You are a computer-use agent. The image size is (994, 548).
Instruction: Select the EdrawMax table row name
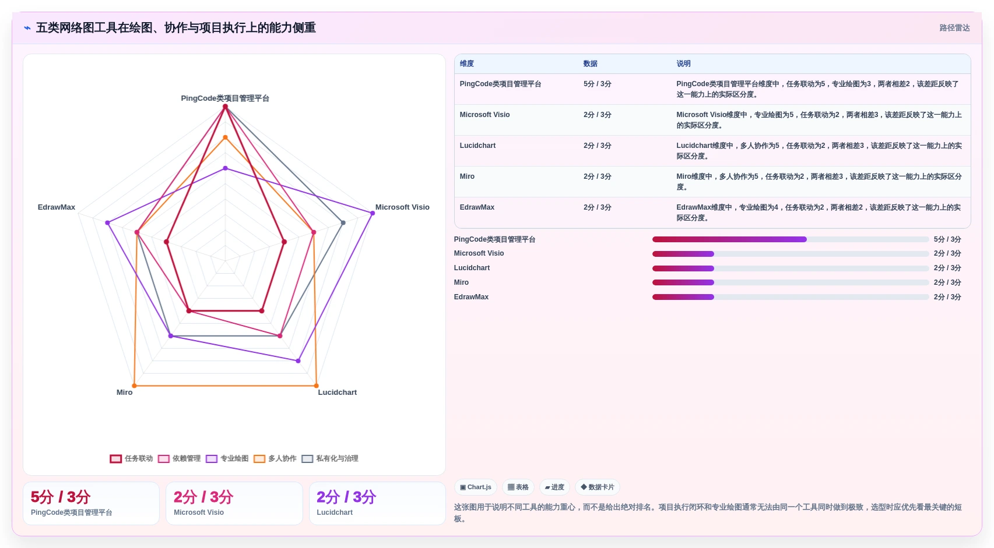[477, 208]
